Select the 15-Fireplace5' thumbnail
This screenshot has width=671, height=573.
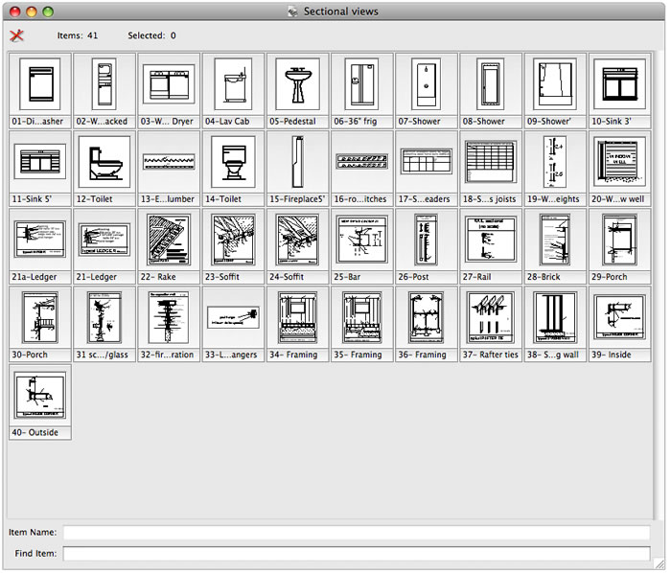(x=296, y=162)
